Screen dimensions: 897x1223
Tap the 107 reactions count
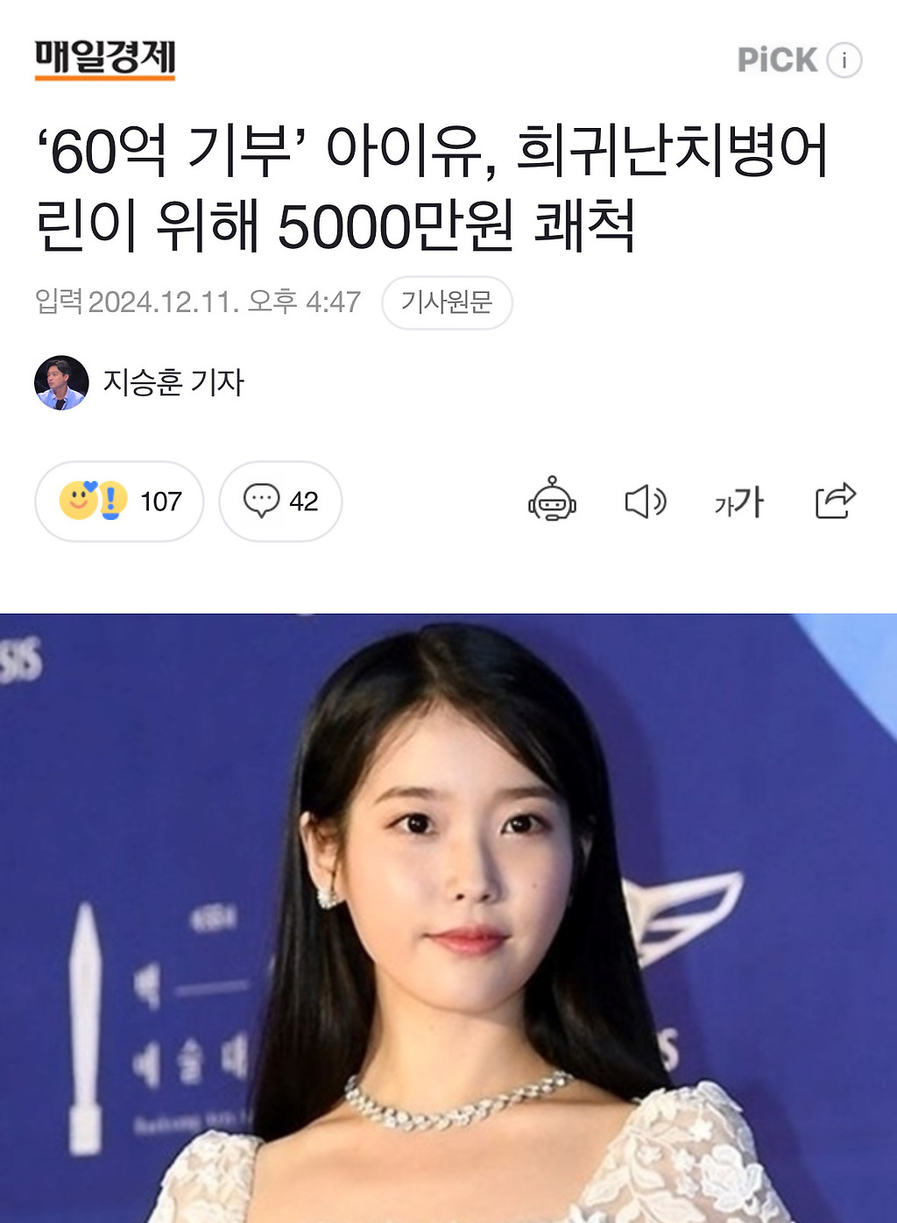161,501
